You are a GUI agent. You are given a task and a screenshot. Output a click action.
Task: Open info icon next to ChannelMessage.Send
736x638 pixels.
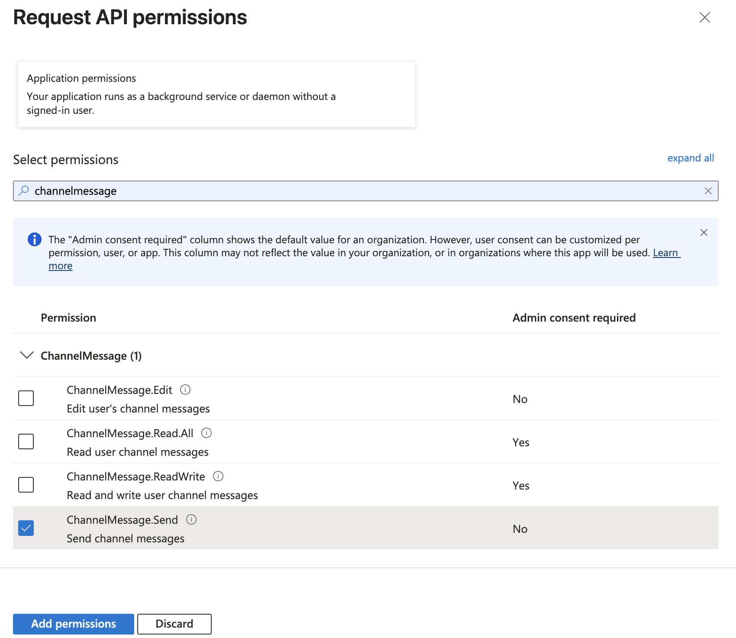pos(191,519)
